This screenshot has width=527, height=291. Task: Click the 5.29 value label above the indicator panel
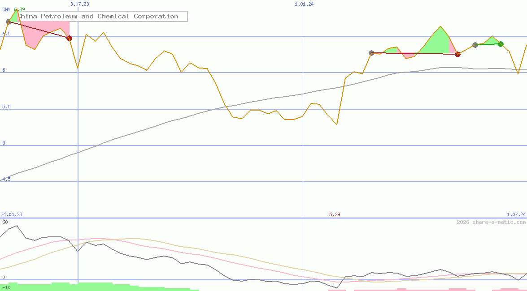[x=335, y=214]
